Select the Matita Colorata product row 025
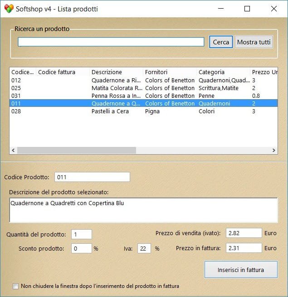This screenshot has width=288, height=297. click(x=117, y=88)
